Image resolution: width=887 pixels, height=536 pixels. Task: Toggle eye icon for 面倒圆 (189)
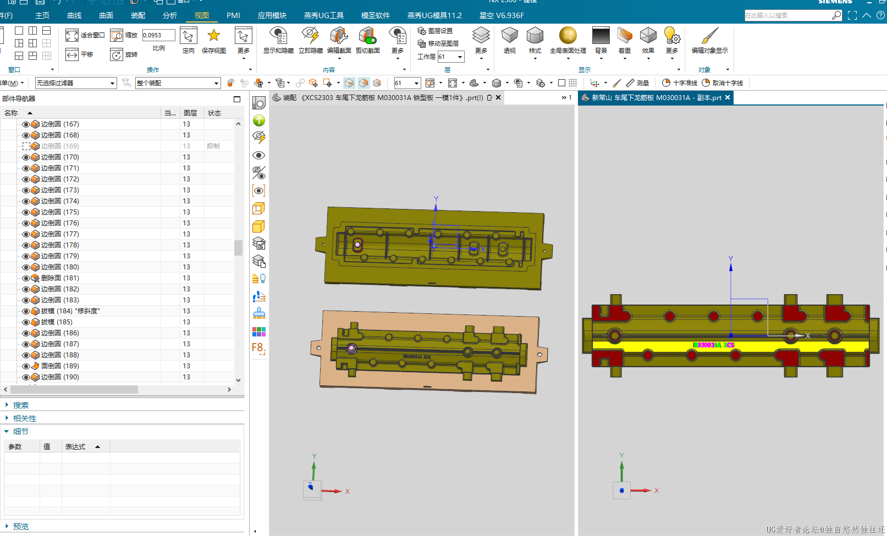click(x=26, y=366)
